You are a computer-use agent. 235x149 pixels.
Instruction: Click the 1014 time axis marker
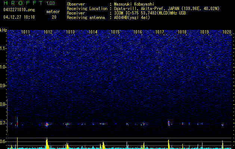[93, 32]
